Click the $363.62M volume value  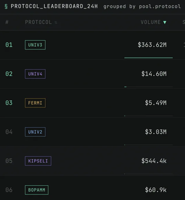[x=152, y=45]
